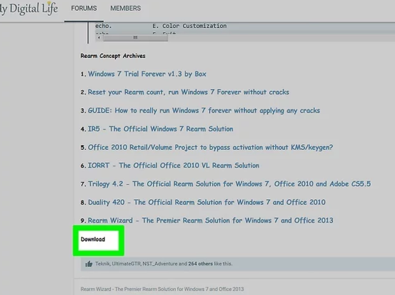395x295 pixels.
Task: Click the 'Rearm Concept Archives' heading text
Action: [113, 56]
